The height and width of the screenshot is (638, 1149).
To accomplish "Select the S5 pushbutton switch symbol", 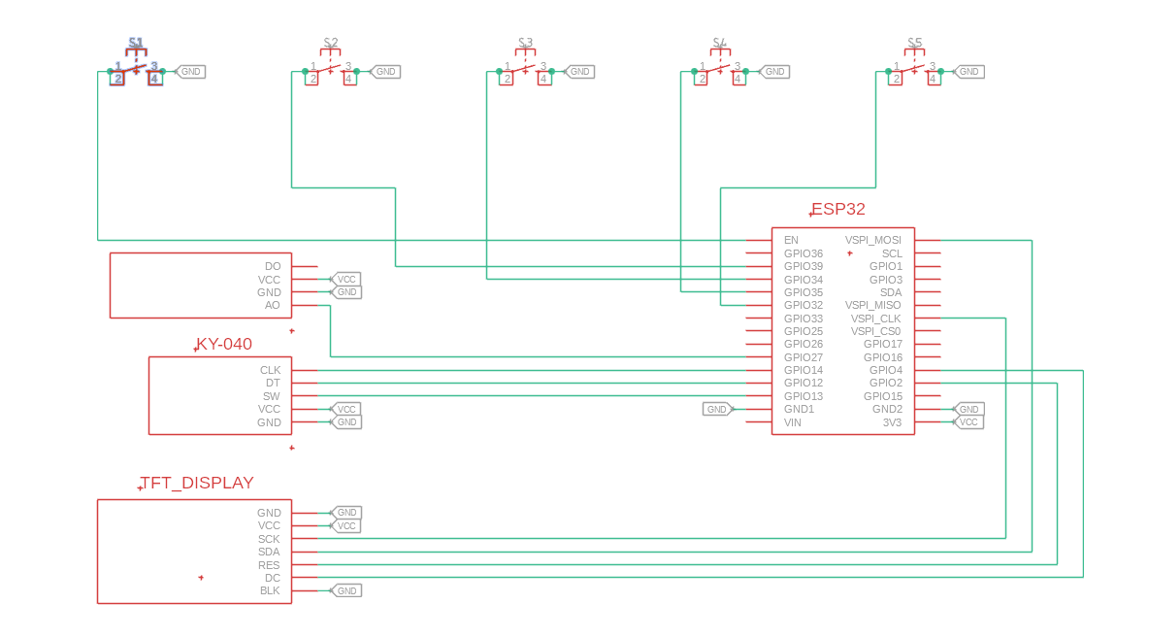I will (x=914, y=68).
